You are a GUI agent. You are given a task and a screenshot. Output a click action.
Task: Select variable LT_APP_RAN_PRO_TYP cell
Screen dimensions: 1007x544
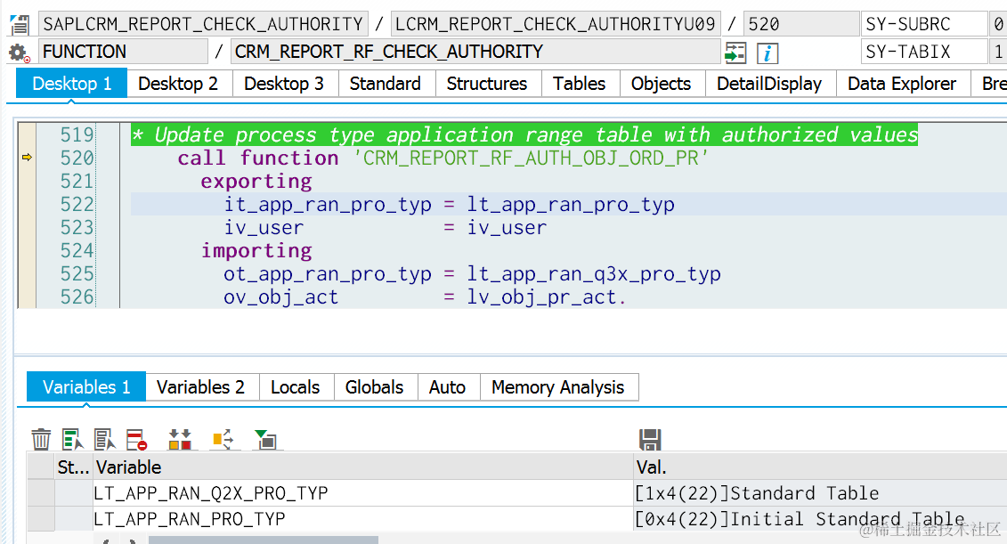click(363, 519)
